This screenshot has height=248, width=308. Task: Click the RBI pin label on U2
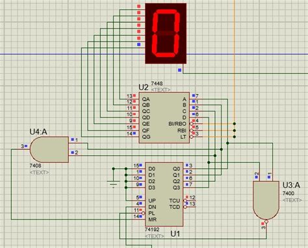click(182, 130)
